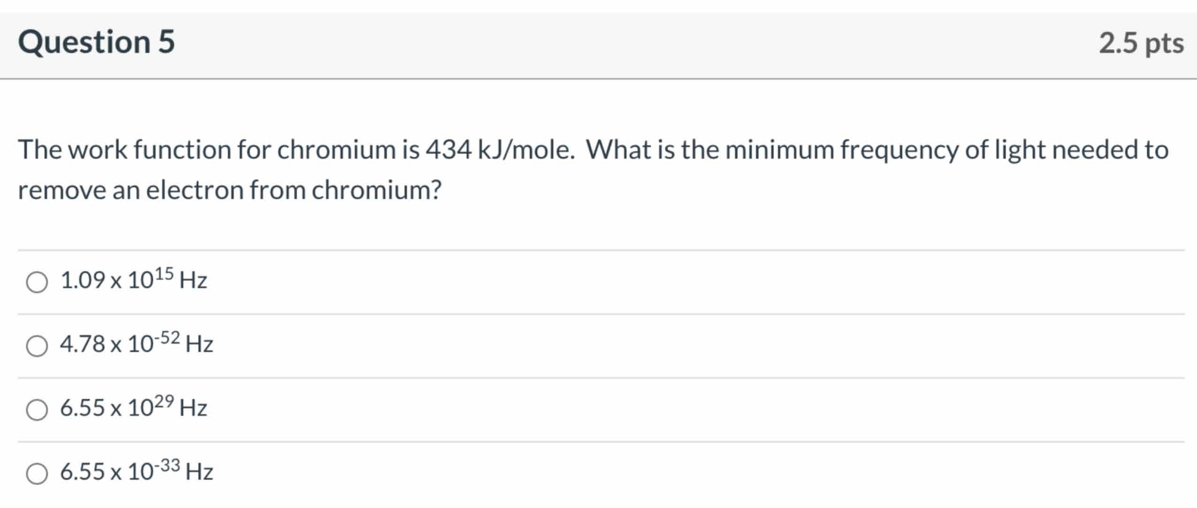The width and height of the screenshot is (1197, 508).
Task: Click the "2.5 pts" point value
Action: (1141, 44)
